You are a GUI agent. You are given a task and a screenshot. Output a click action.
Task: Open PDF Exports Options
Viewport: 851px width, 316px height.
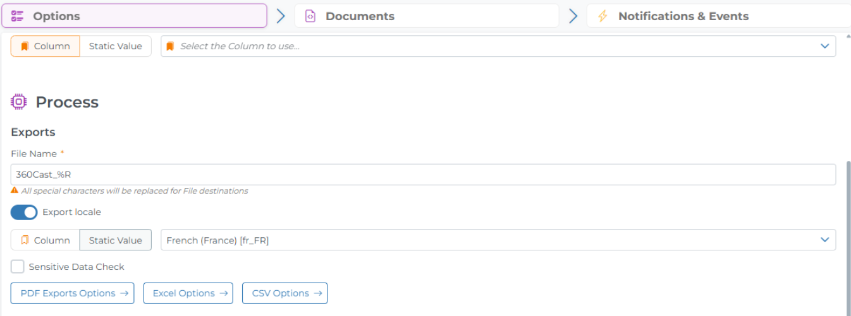[73, 293]
